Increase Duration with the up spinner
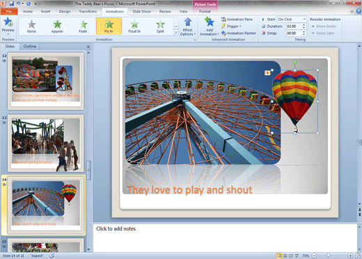Screen dimensions: 362x259 pyautogui.click(x=304, y=25)
